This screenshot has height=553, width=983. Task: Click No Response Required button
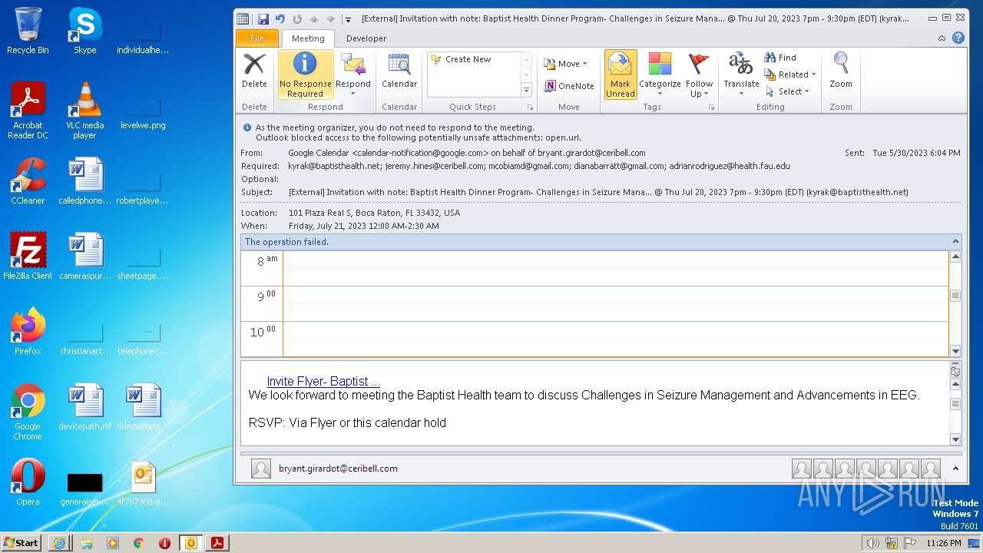click(x=305, y=75)
